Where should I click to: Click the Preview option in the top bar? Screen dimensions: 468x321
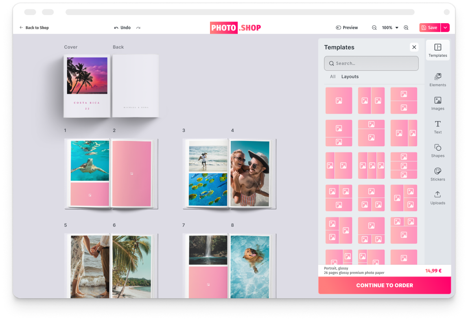347,27
